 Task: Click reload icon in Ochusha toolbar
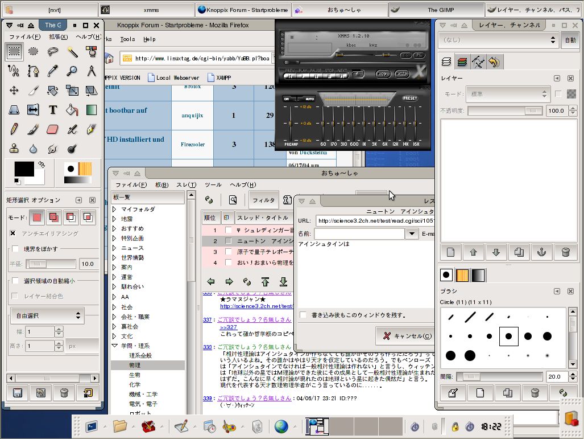tap(209, 200)
